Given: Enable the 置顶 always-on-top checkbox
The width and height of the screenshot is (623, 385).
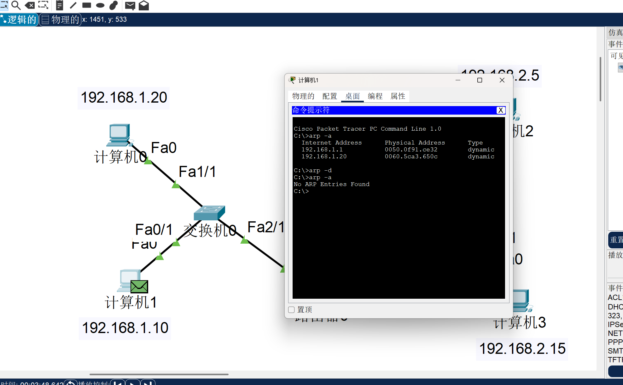Looking at the screenshot, I should pyautogui.click(x=292, y=310).
